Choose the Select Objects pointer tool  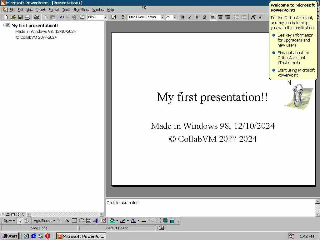click(x=20, y=221)
